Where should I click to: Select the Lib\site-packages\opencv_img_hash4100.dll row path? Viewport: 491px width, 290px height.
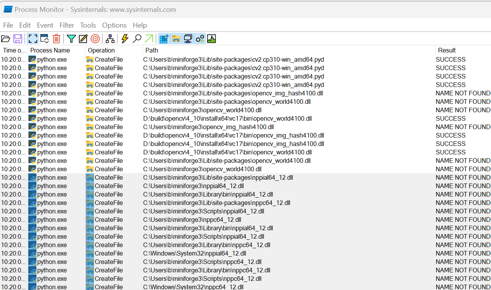[233, 93]
